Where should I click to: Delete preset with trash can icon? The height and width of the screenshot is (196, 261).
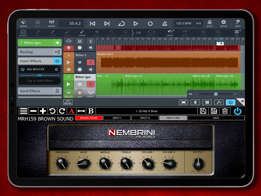[x=225, y=111]
